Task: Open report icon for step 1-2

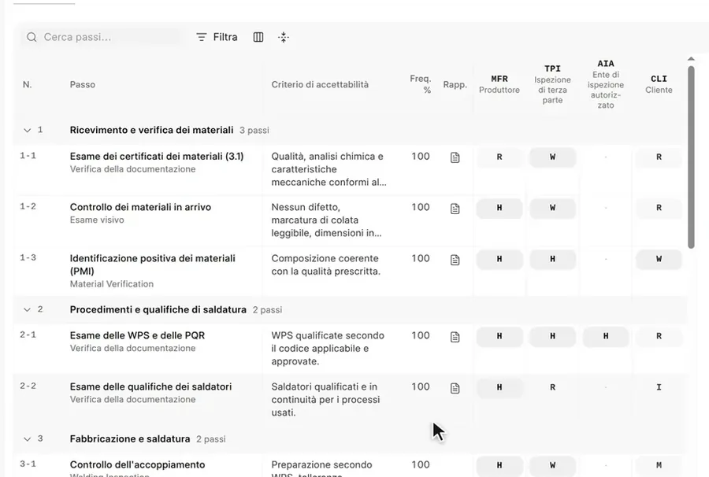Action: coord(455,209)
